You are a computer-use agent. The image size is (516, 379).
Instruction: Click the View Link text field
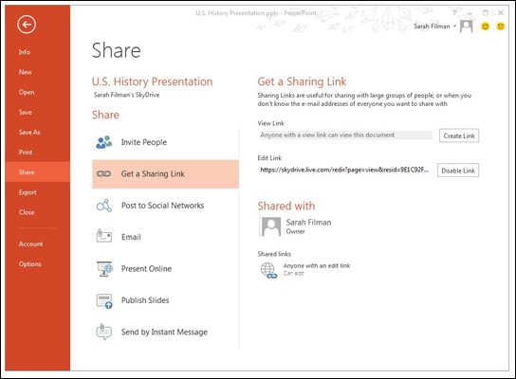tap(345, 135)
